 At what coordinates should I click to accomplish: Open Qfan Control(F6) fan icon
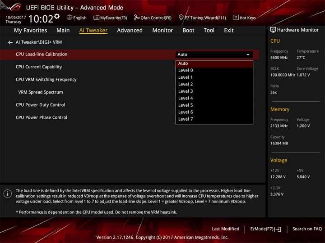coord(136,18)
